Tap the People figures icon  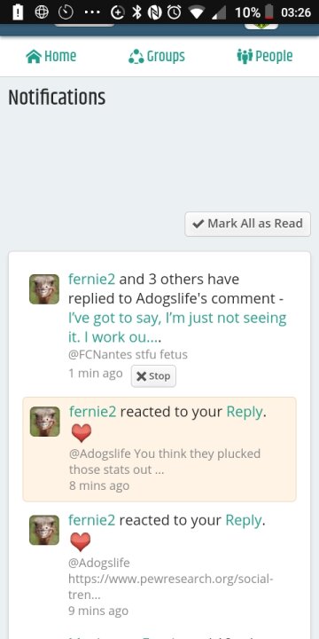click(245, 57)
